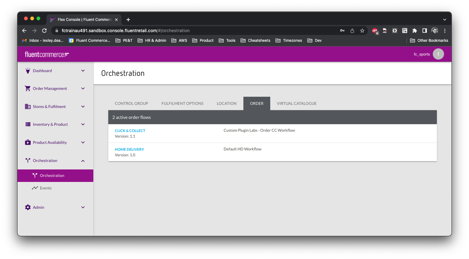Screen dimensions: 469x259
Task: Open the Cheatsheets bookmarks folder
Action: click(256, 40)
